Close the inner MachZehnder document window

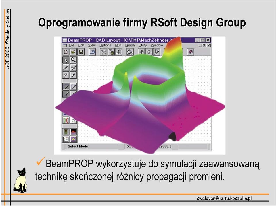[x=208, y=45]
